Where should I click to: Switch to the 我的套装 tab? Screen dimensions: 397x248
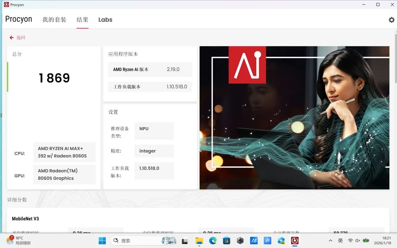pyautogui.click(x=54, y=20)
